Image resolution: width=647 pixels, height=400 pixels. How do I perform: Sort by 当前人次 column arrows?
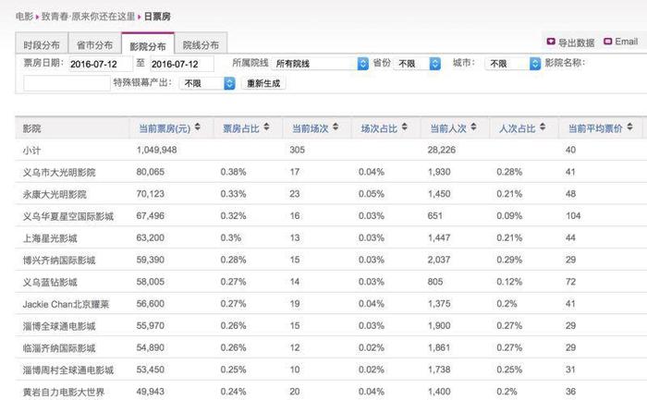tap(473, 127)
